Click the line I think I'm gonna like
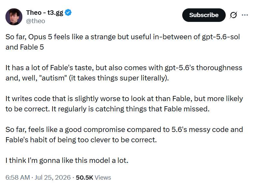 click(x=67, y=161)
